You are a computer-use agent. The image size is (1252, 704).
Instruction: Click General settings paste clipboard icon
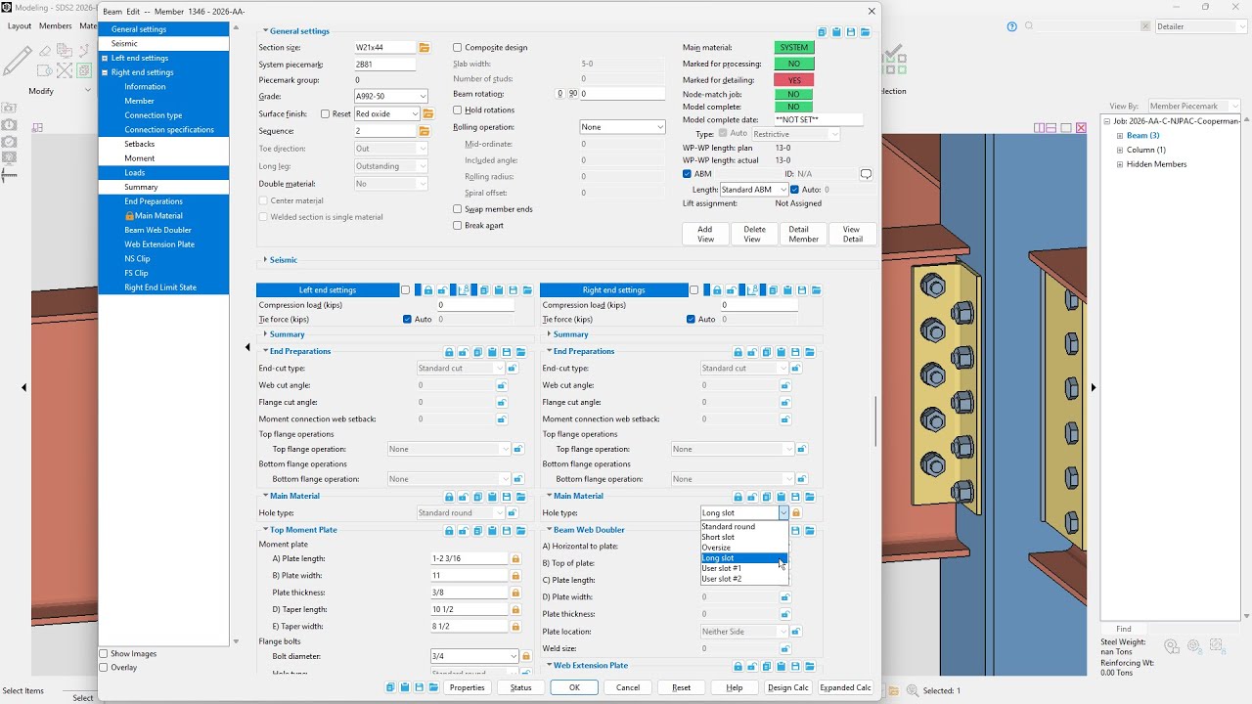click(836, 32)
